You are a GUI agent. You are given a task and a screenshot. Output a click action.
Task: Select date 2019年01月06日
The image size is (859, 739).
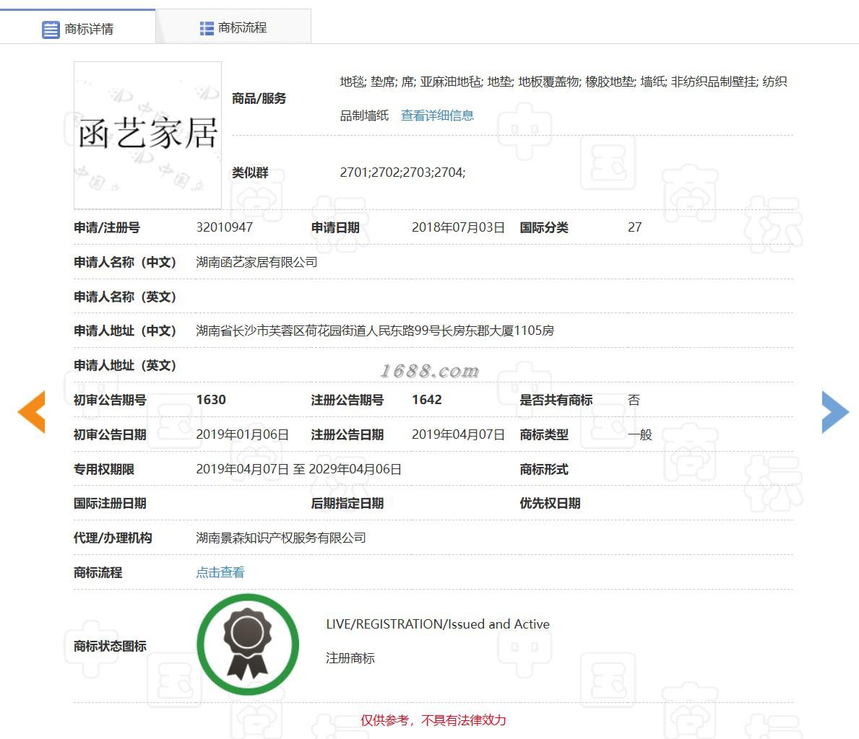[242, 434]
